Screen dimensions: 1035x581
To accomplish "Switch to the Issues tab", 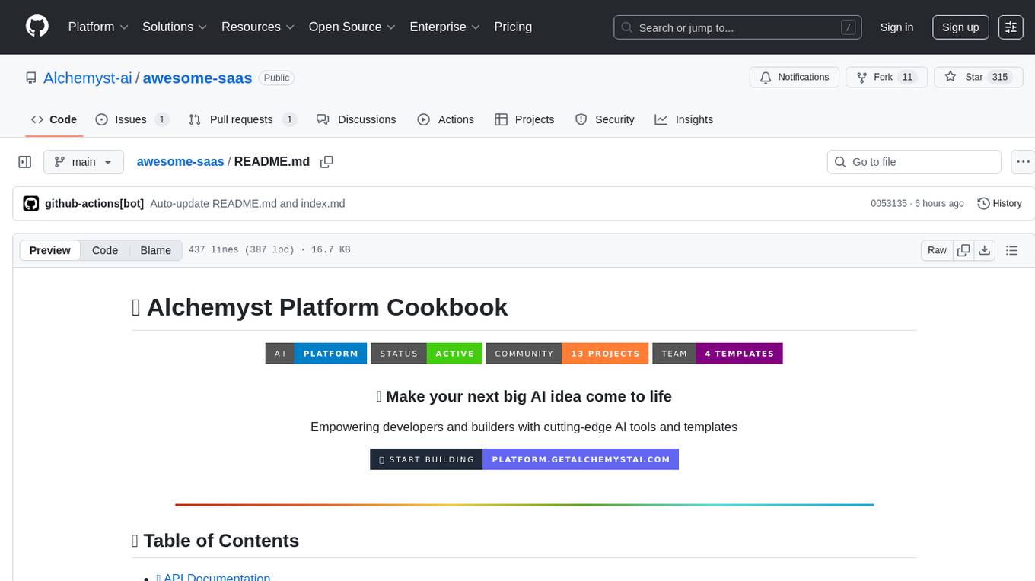I will click(x=132, y=119).
